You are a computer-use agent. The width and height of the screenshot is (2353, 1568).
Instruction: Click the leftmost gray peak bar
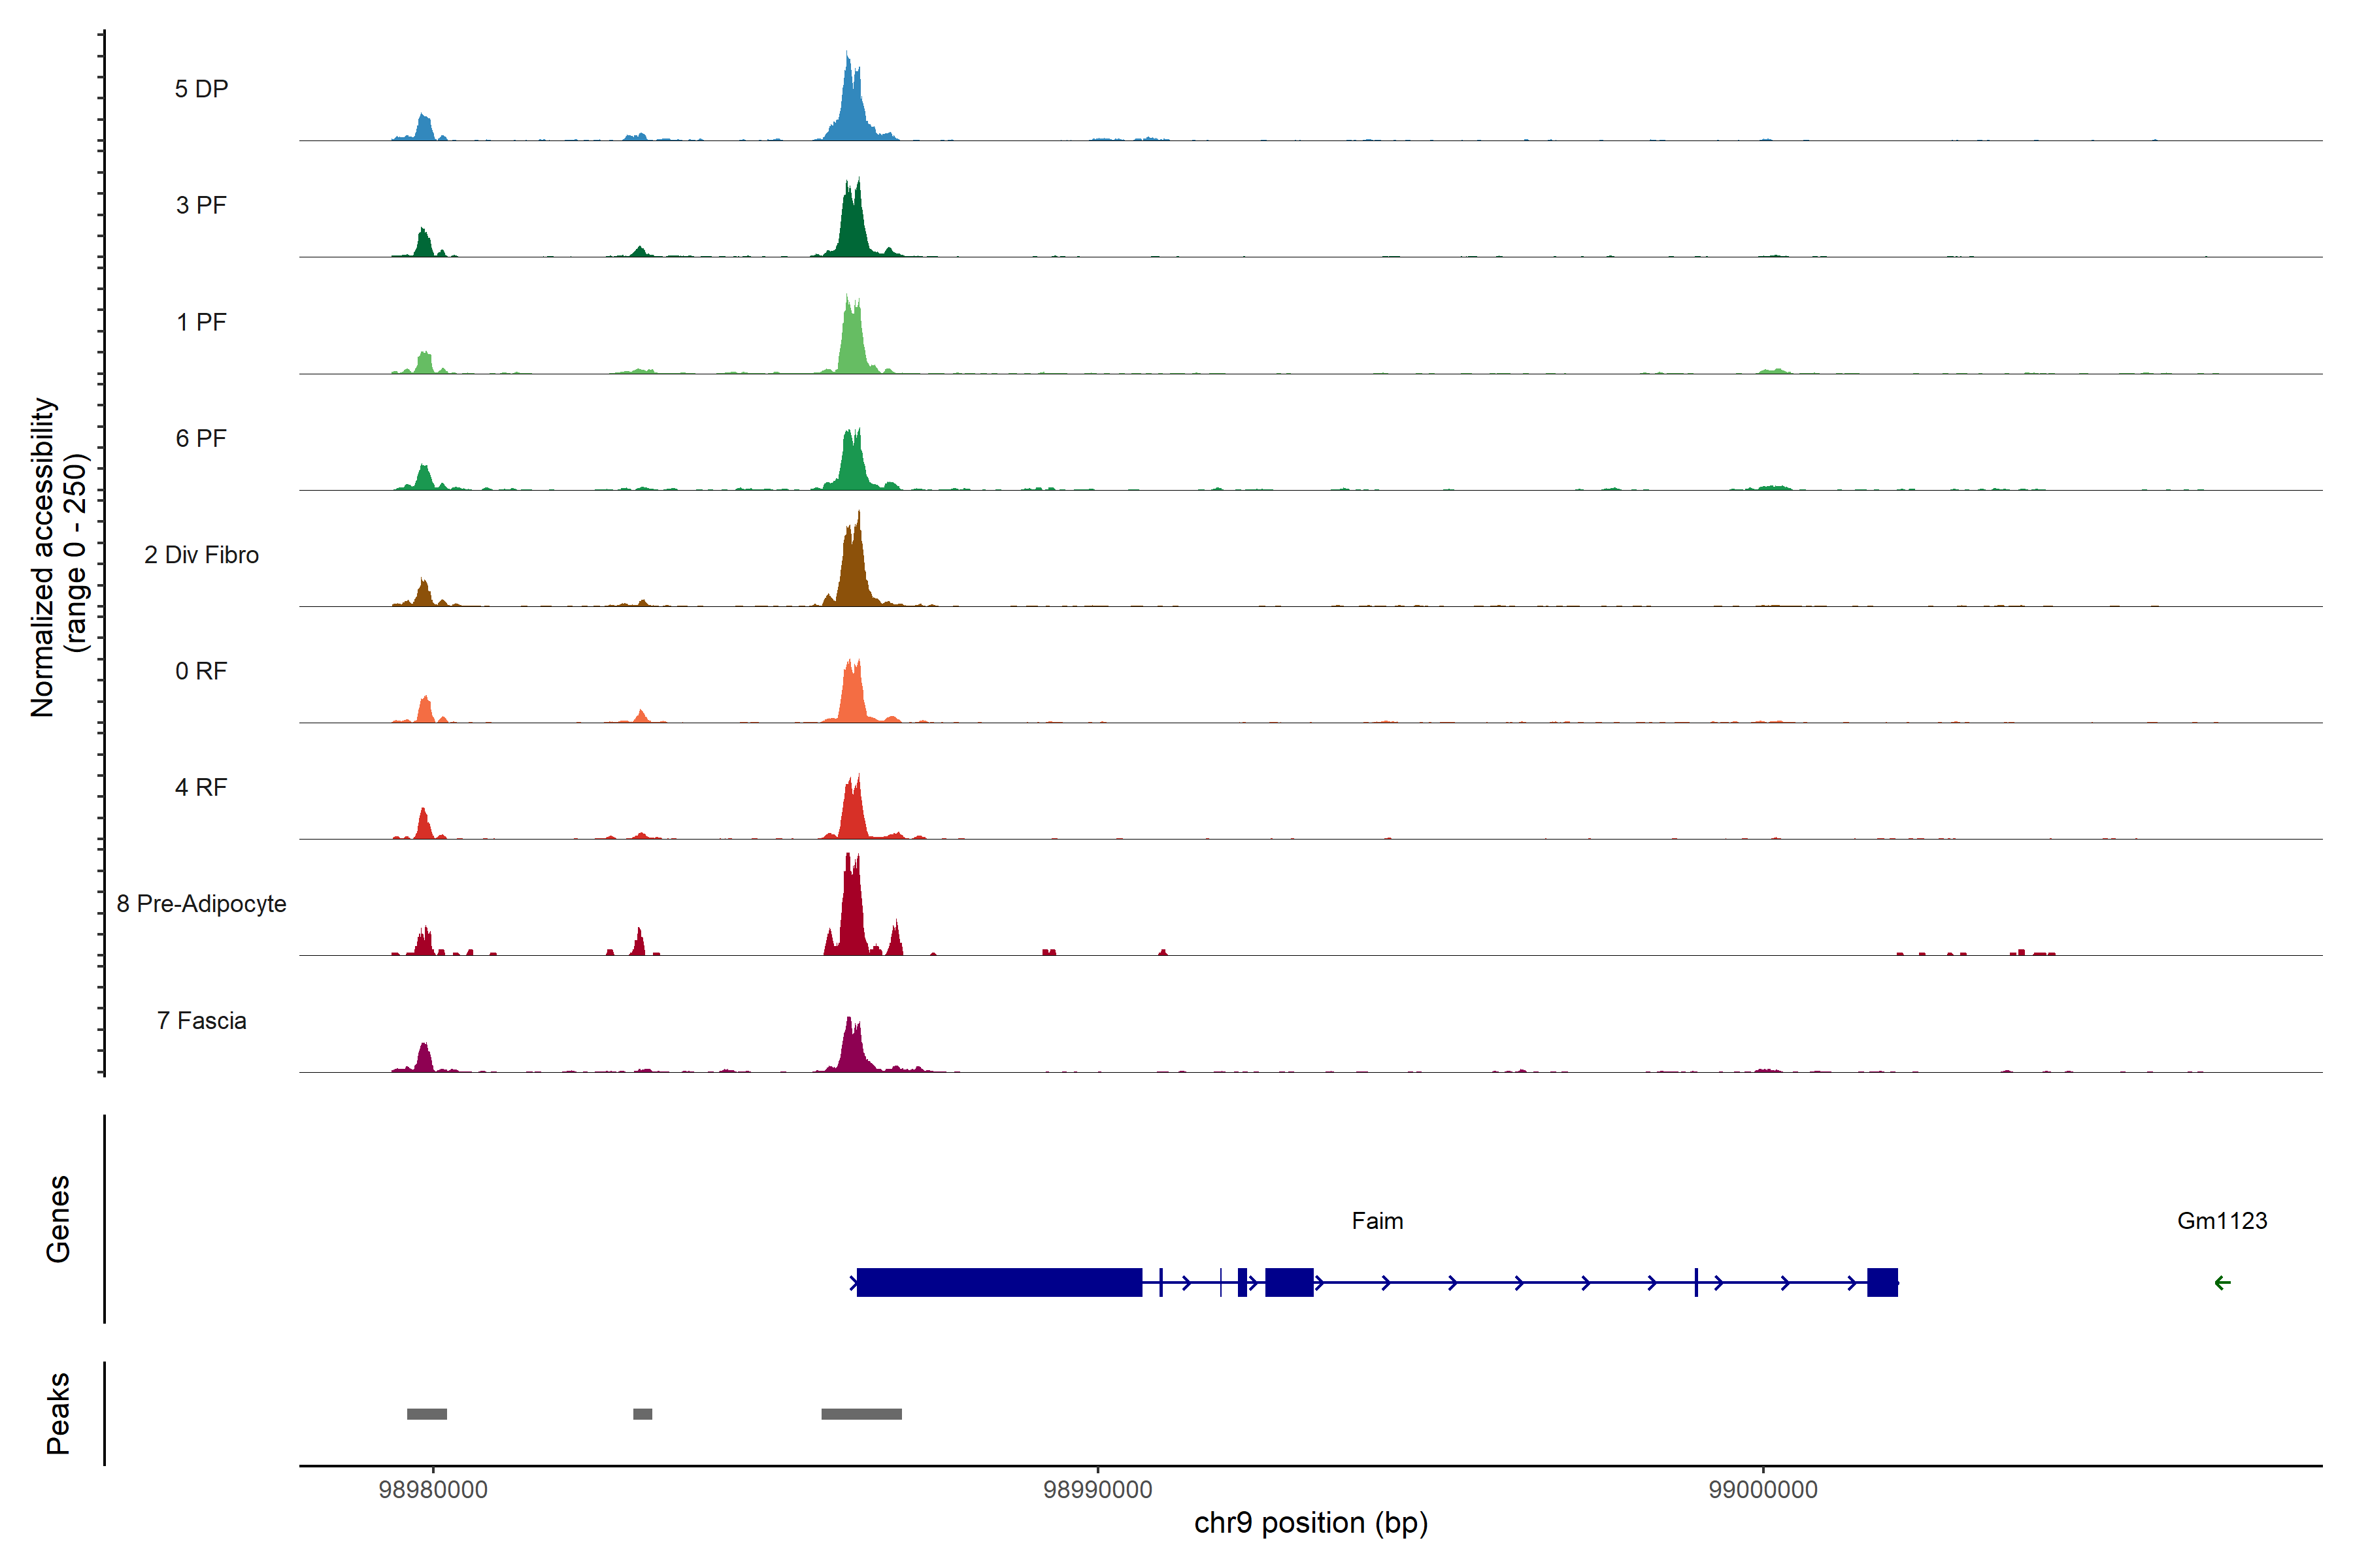427,1414
